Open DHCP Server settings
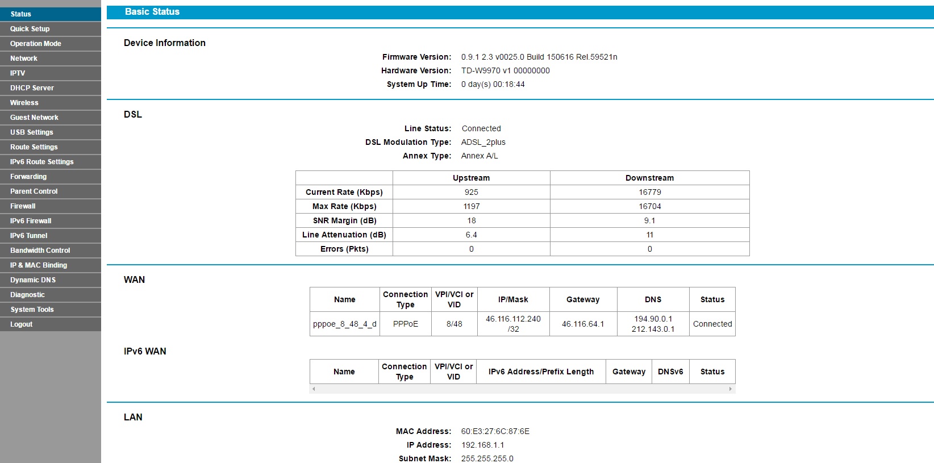Viewport: 934px width, 463px height. point(51,87)
